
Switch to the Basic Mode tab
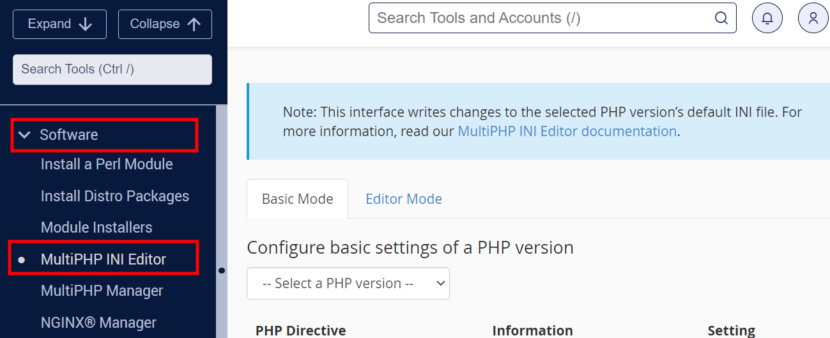tap(297, 199)
